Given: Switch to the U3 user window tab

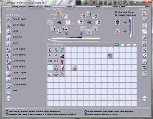Looking at the screenshot, I should pyautogui.click(x=128, y=45).
